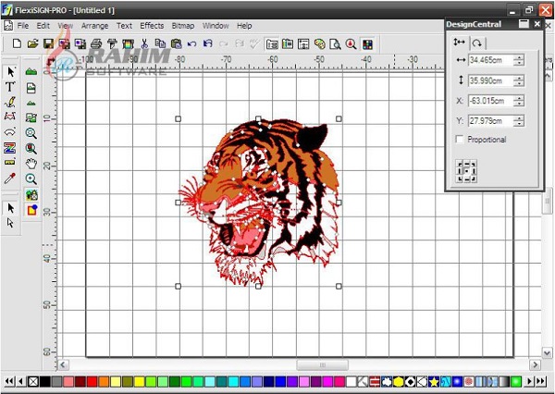Step palette one color left

tap(21, 381)
